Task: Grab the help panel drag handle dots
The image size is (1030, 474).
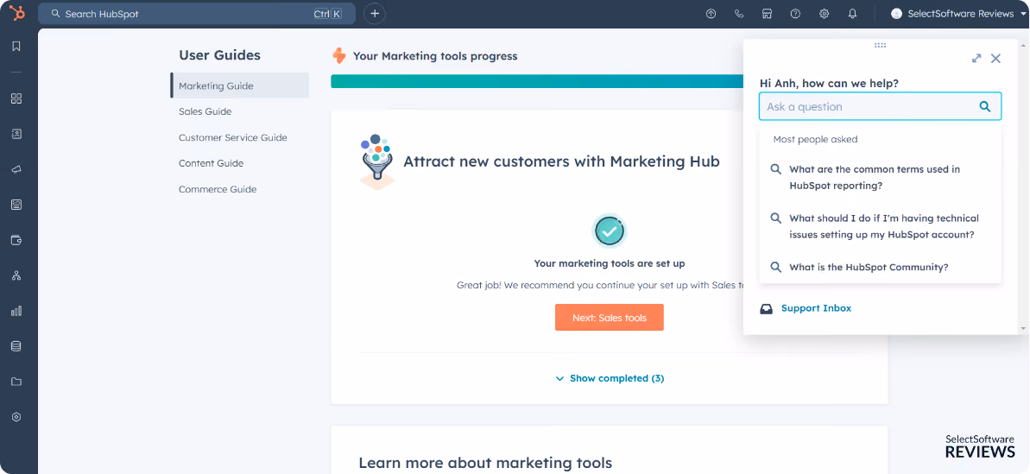Action: [x=881, y=45]
